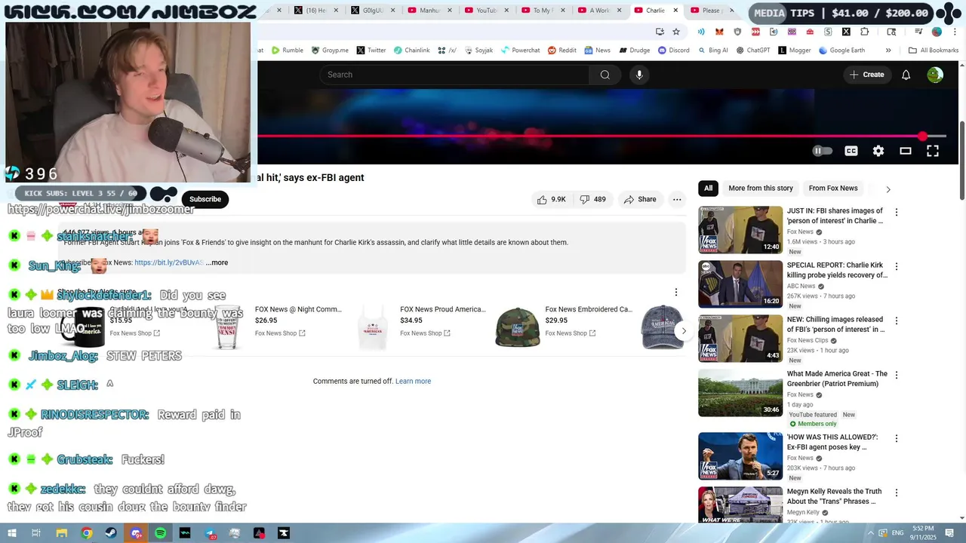The image size is (966, 543).
Task: Open options for JUST IN FBI video
Action: coord(897,213)
